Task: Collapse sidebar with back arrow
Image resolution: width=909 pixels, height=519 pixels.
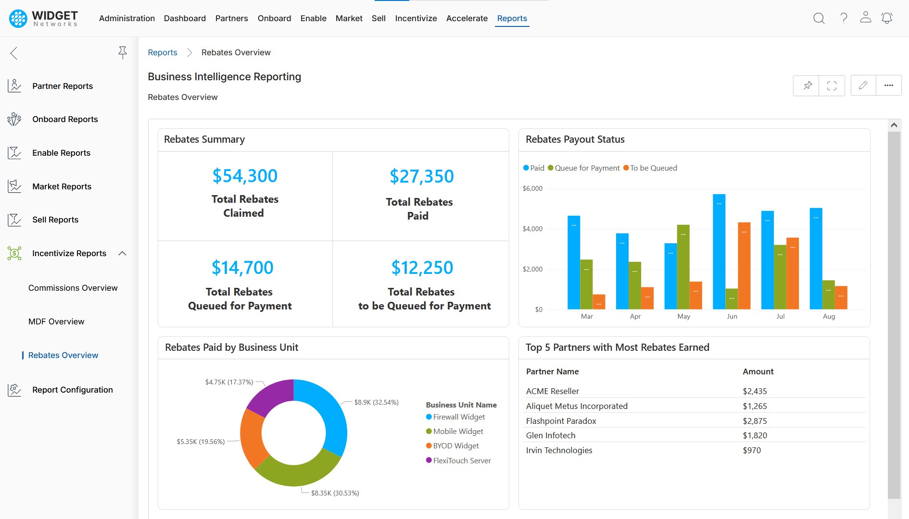Action: tap(14, 53)
